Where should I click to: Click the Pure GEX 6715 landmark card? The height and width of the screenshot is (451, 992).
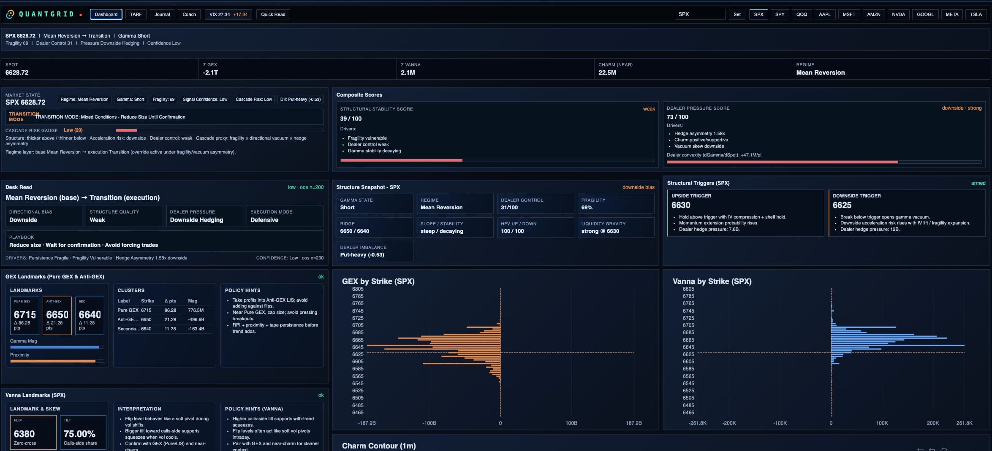(24, 316)
